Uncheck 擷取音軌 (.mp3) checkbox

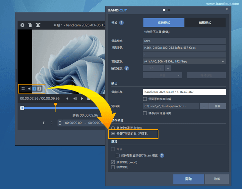[113, 162]
